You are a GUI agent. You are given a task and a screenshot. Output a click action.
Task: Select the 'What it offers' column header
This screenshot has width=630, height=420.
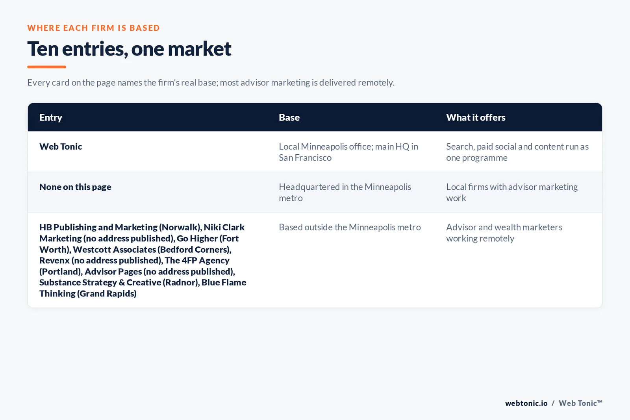pos(476,117)
